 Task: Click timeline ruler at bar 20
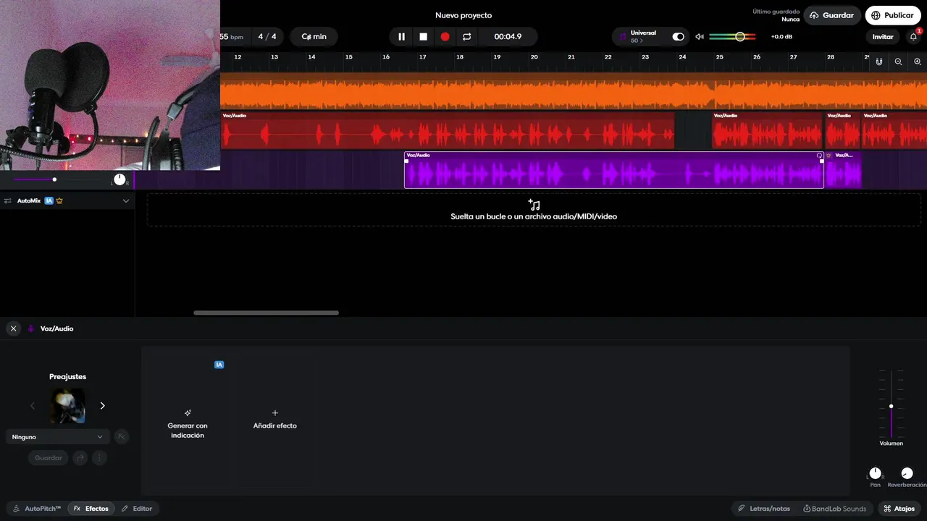click(534, 57)
